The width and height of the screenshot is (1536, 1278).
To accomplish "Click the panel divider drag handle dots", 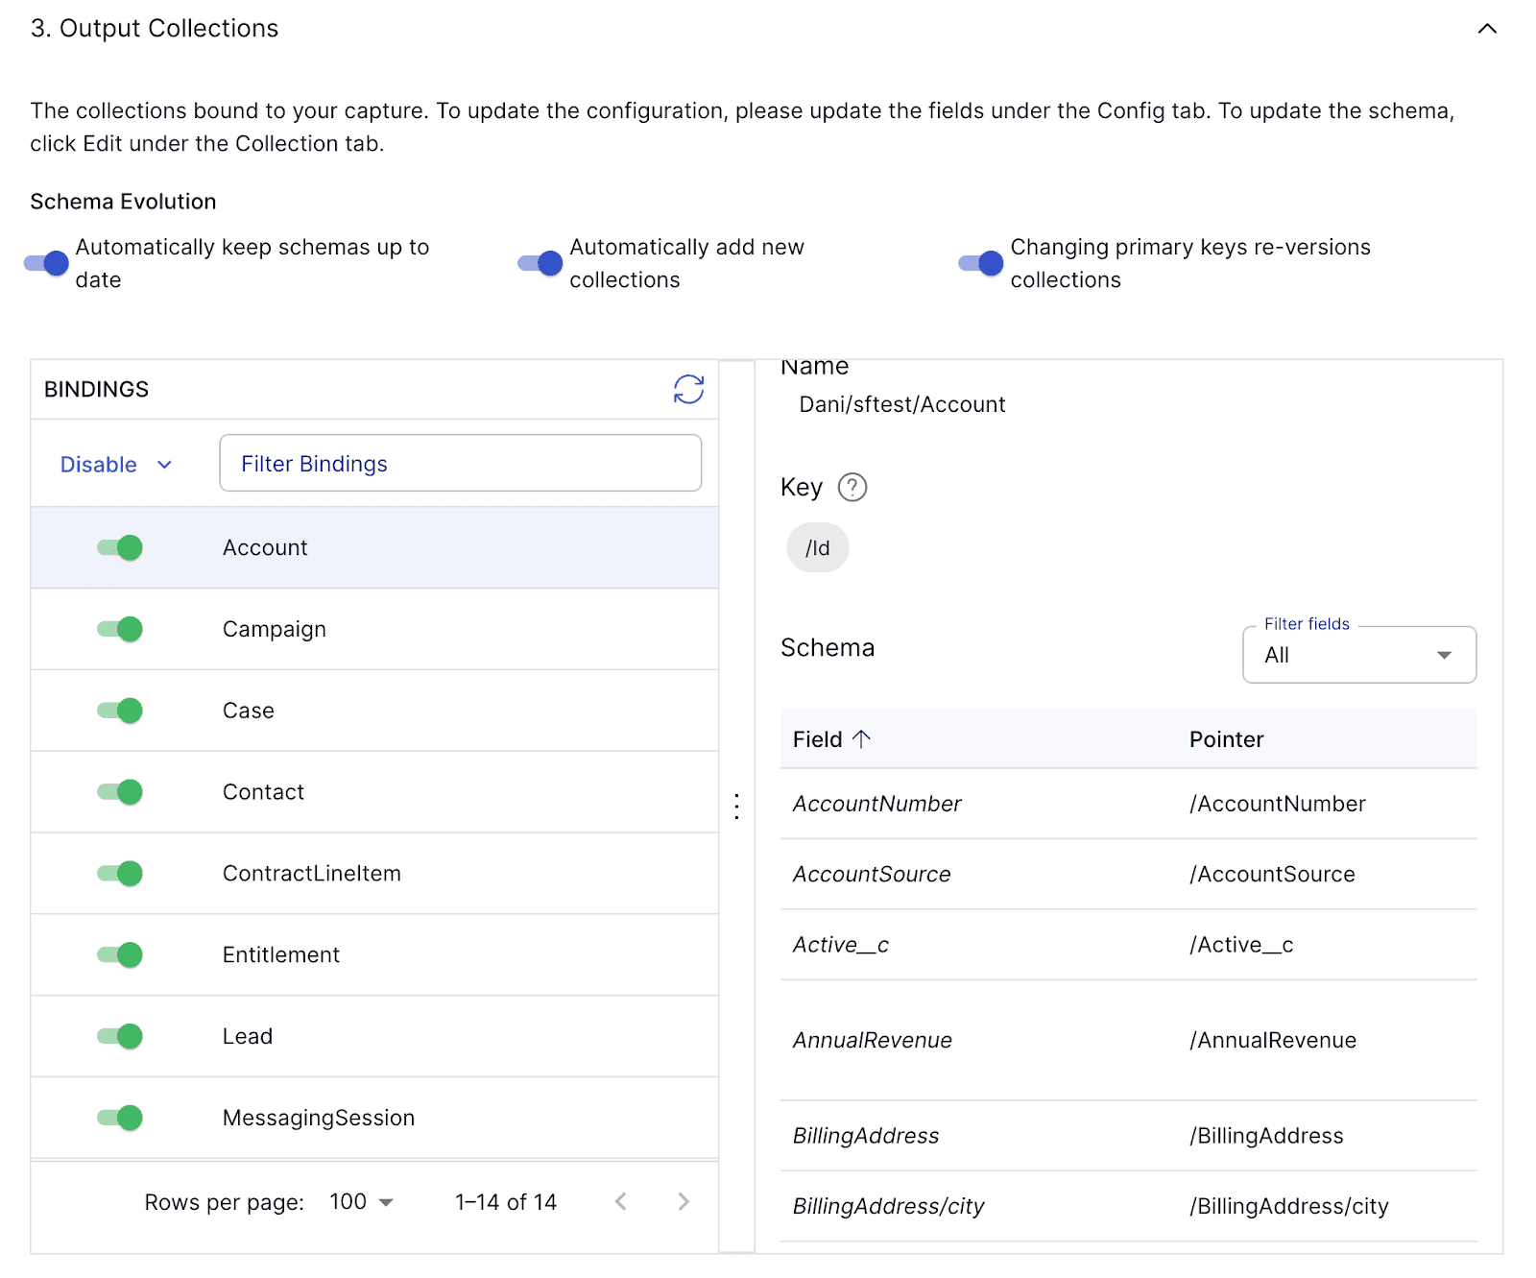I will 736,806.
